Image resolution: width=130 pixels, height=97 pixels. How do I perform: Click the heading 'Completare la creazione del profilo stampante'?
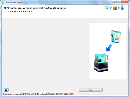coord(36,8)
